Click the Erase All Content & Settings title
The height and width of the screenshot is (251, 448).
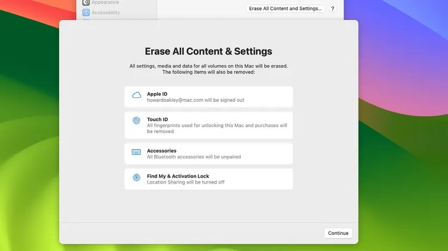(208, 51)
